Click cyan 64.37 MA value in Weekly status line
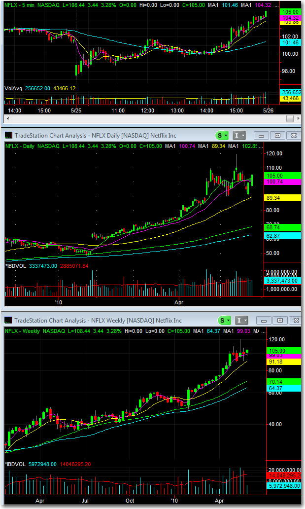The image size is (305, 509). 213,331
